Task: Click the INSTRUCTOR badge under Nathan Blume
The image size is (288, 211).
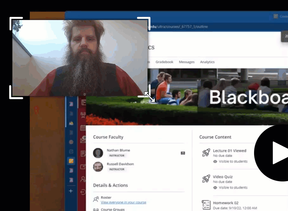Action: click(117, 156)
